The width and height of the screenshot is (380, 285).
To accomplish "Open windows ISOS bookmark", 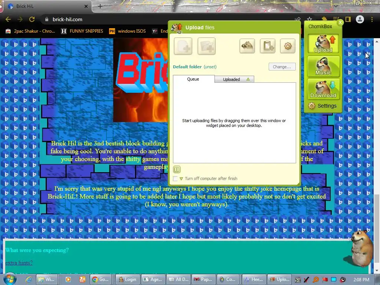I will [128, 31].
